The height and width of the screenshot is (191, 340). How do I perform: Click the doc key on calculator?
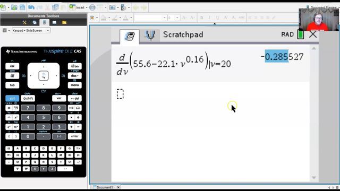tap(74, 75)
